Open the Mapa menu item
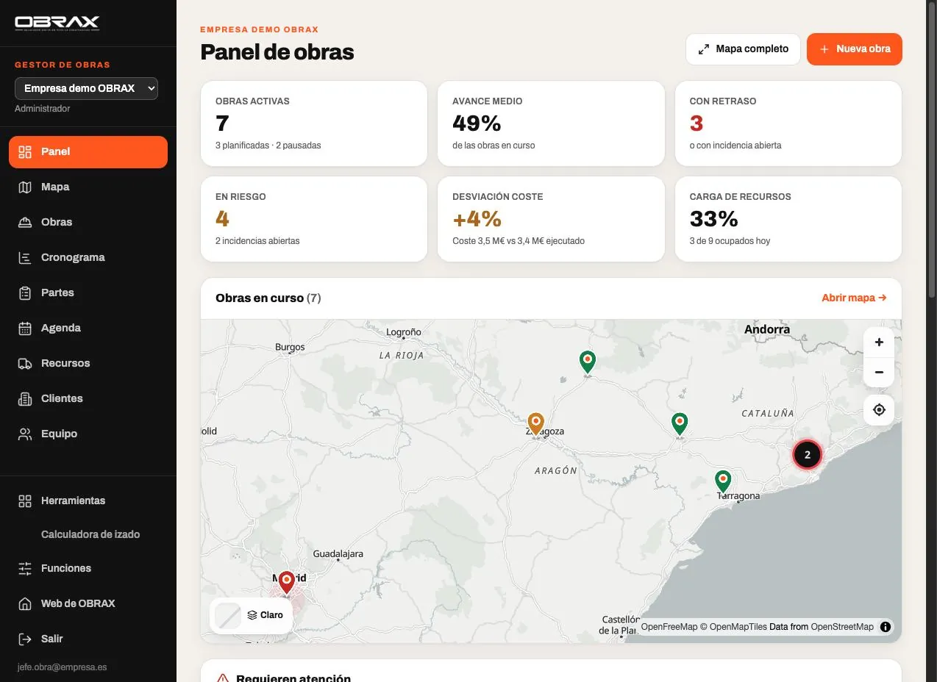 [x=88, y=187]
